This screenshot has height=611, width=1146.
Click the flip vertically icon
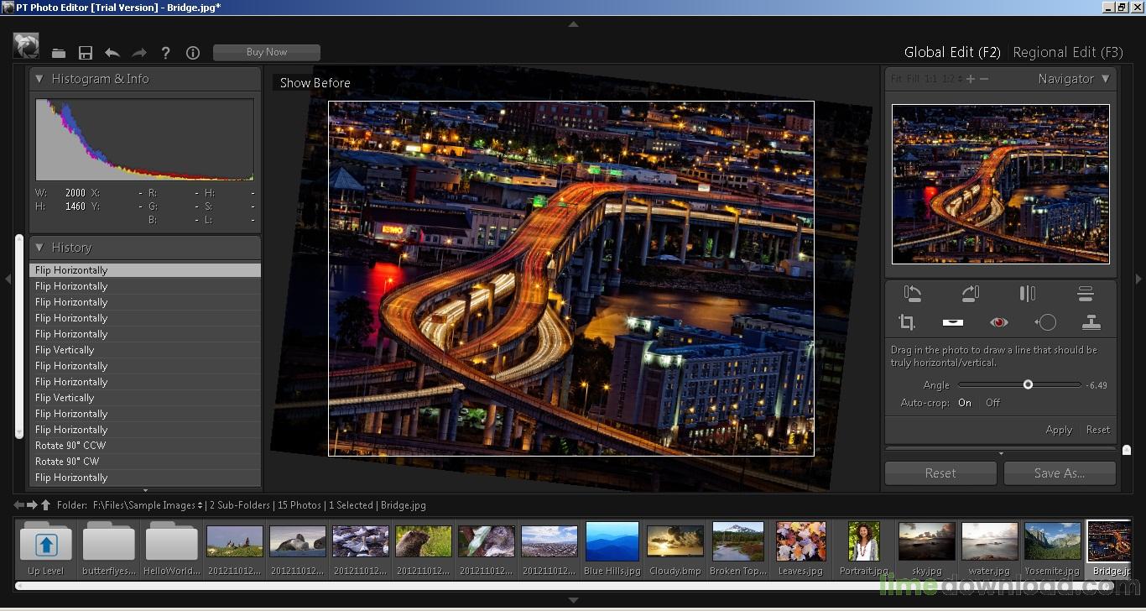tap(1085, 294)
